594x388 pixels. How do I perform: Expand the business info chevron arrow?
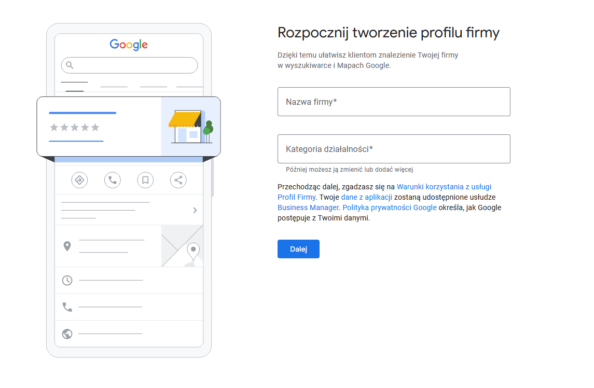pos(195,210)
